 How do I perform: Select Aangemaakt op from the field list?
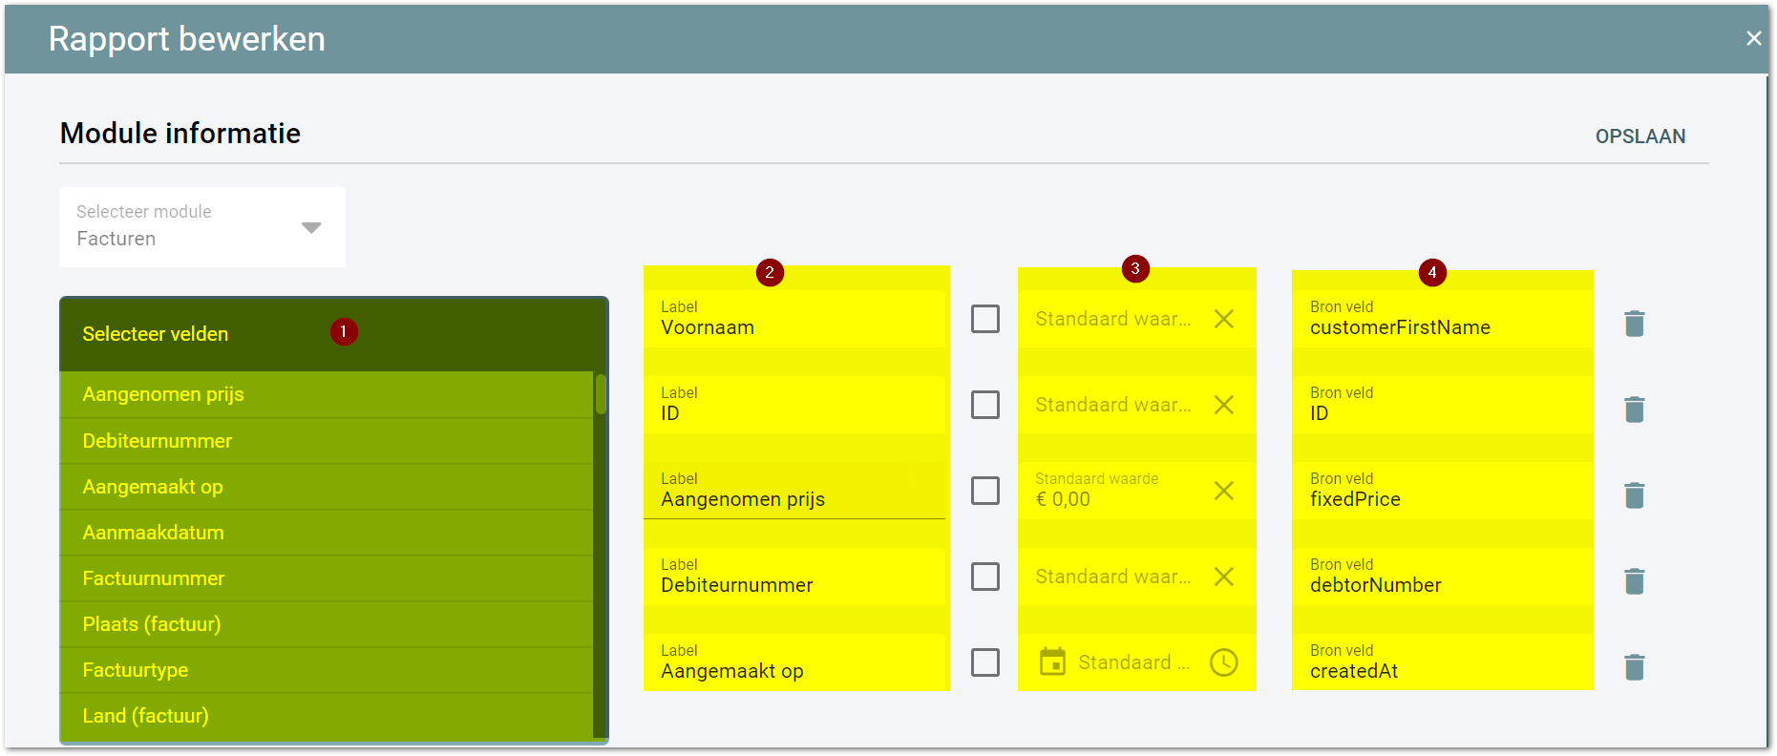pos(327,487)
